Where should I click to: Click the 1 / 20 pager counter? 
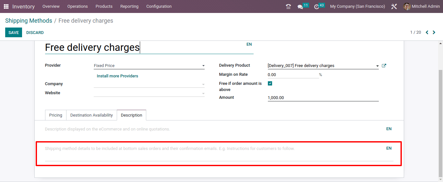tap(415, 32)
